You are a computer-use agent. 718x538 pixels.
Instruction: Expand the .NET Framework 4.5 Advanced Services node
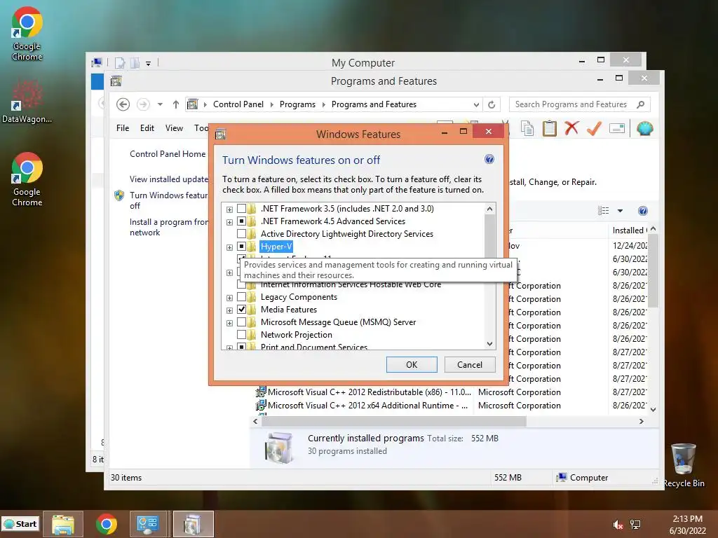click(x=229, y=222)
